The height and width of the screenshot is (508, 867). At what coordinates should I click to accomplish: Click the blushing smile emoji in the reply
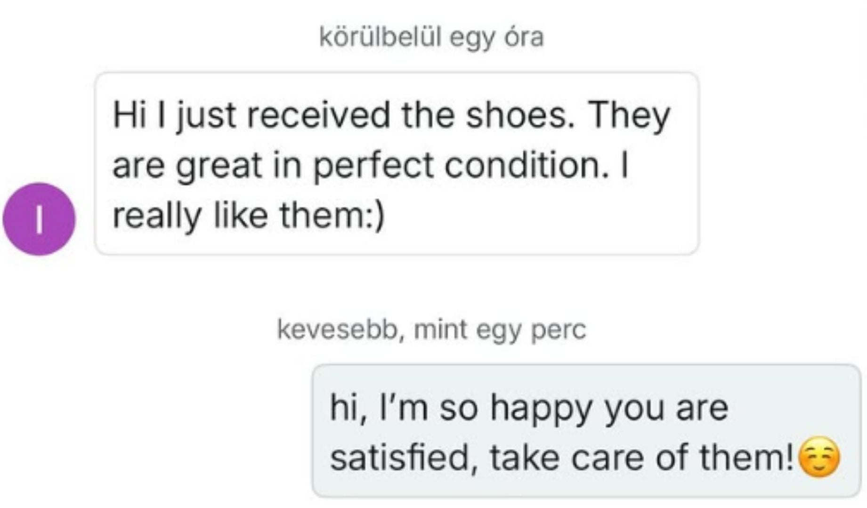point(820,457)
